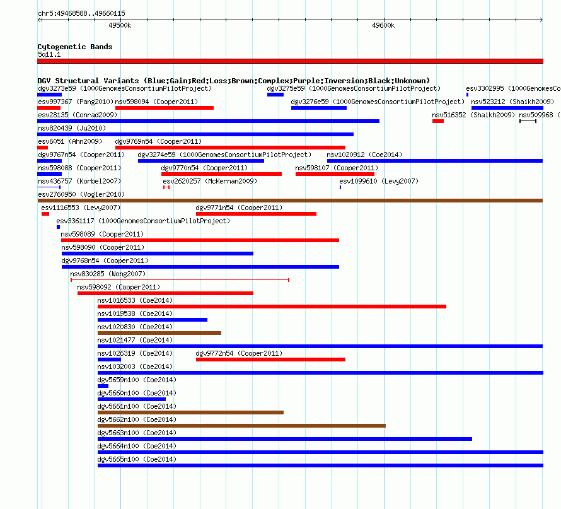Select nsv1019538 (Coe2014) label
This screenshot has width=561, height=509.
(135, 313)
